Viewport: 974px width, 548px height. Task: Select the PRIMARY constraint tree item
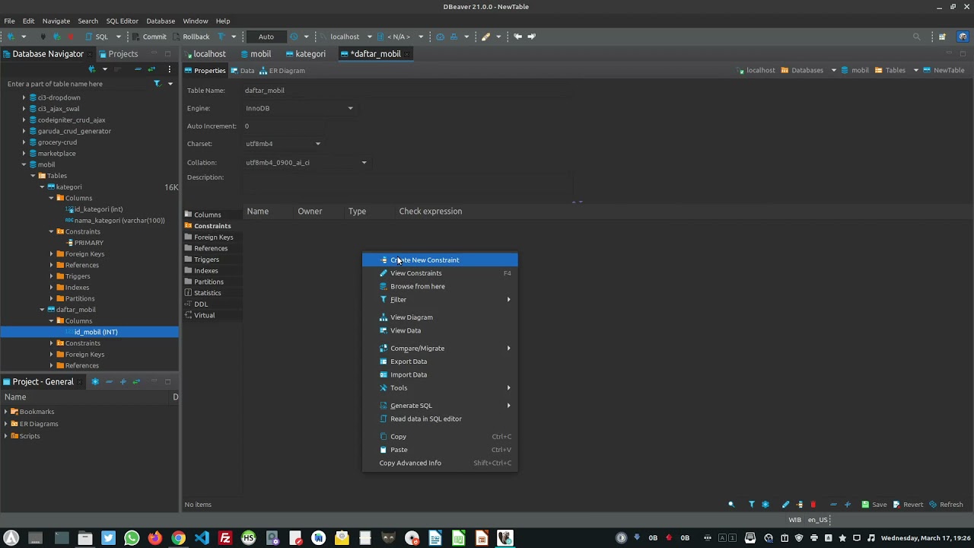pos(84,243)
